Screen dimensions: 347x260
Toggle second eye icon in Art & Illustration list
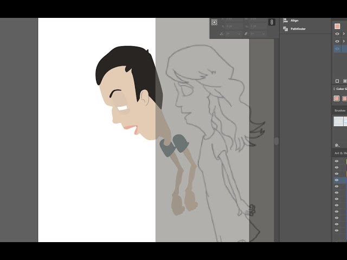[x=337, y=167]
